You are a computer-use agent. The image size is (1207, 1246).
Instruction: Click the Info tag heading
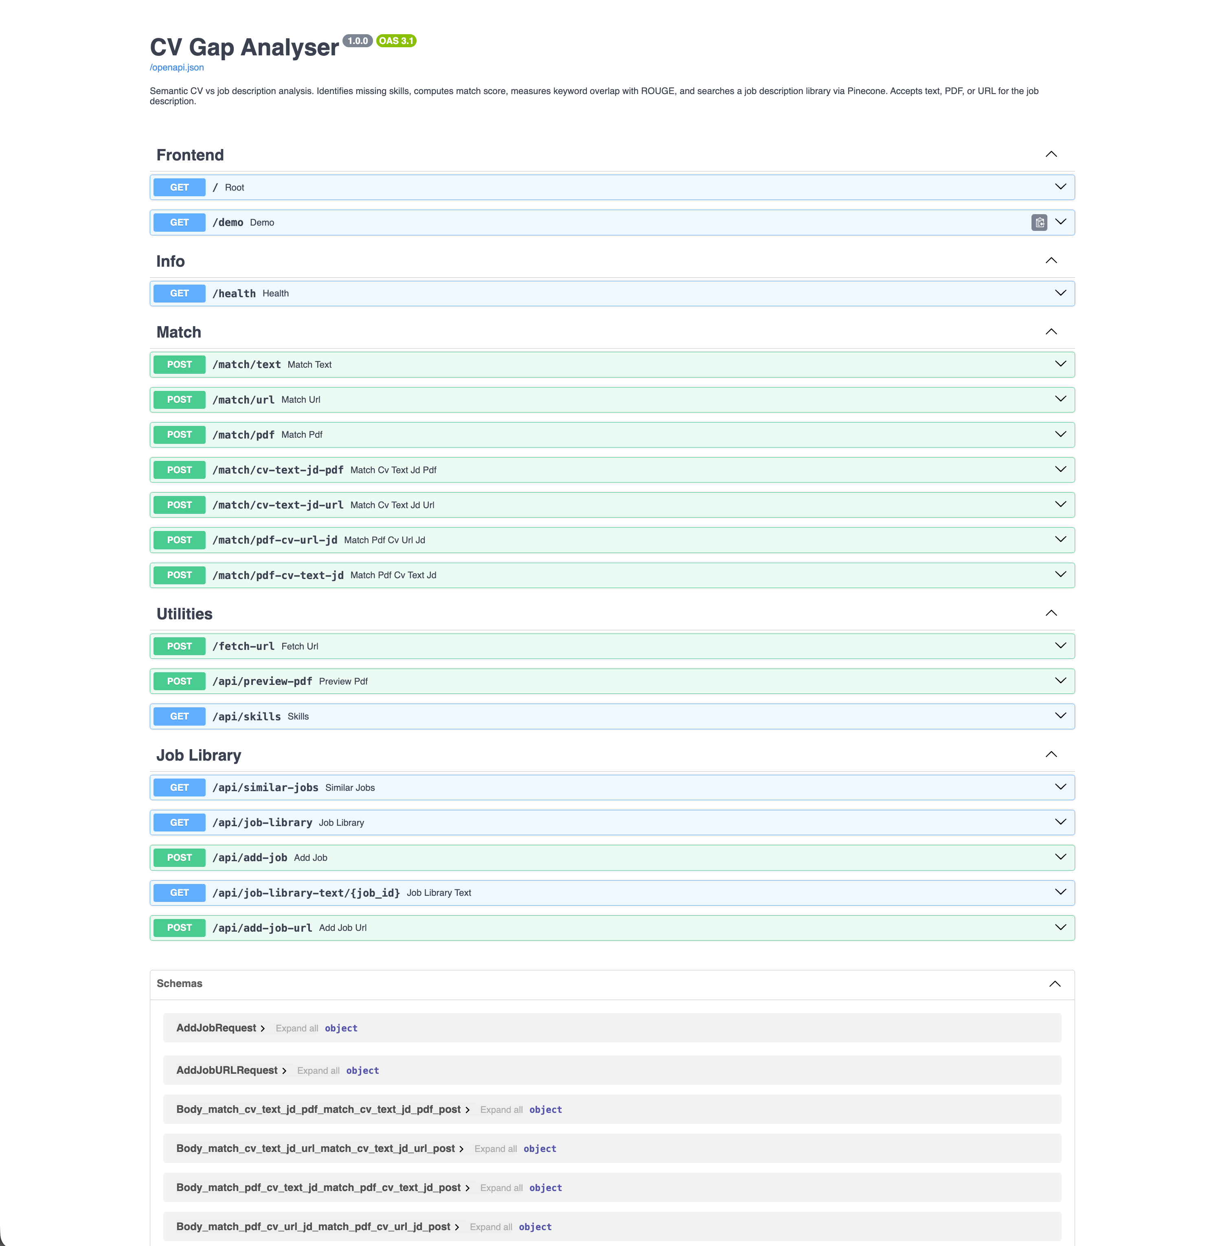[x=170, y=261]
